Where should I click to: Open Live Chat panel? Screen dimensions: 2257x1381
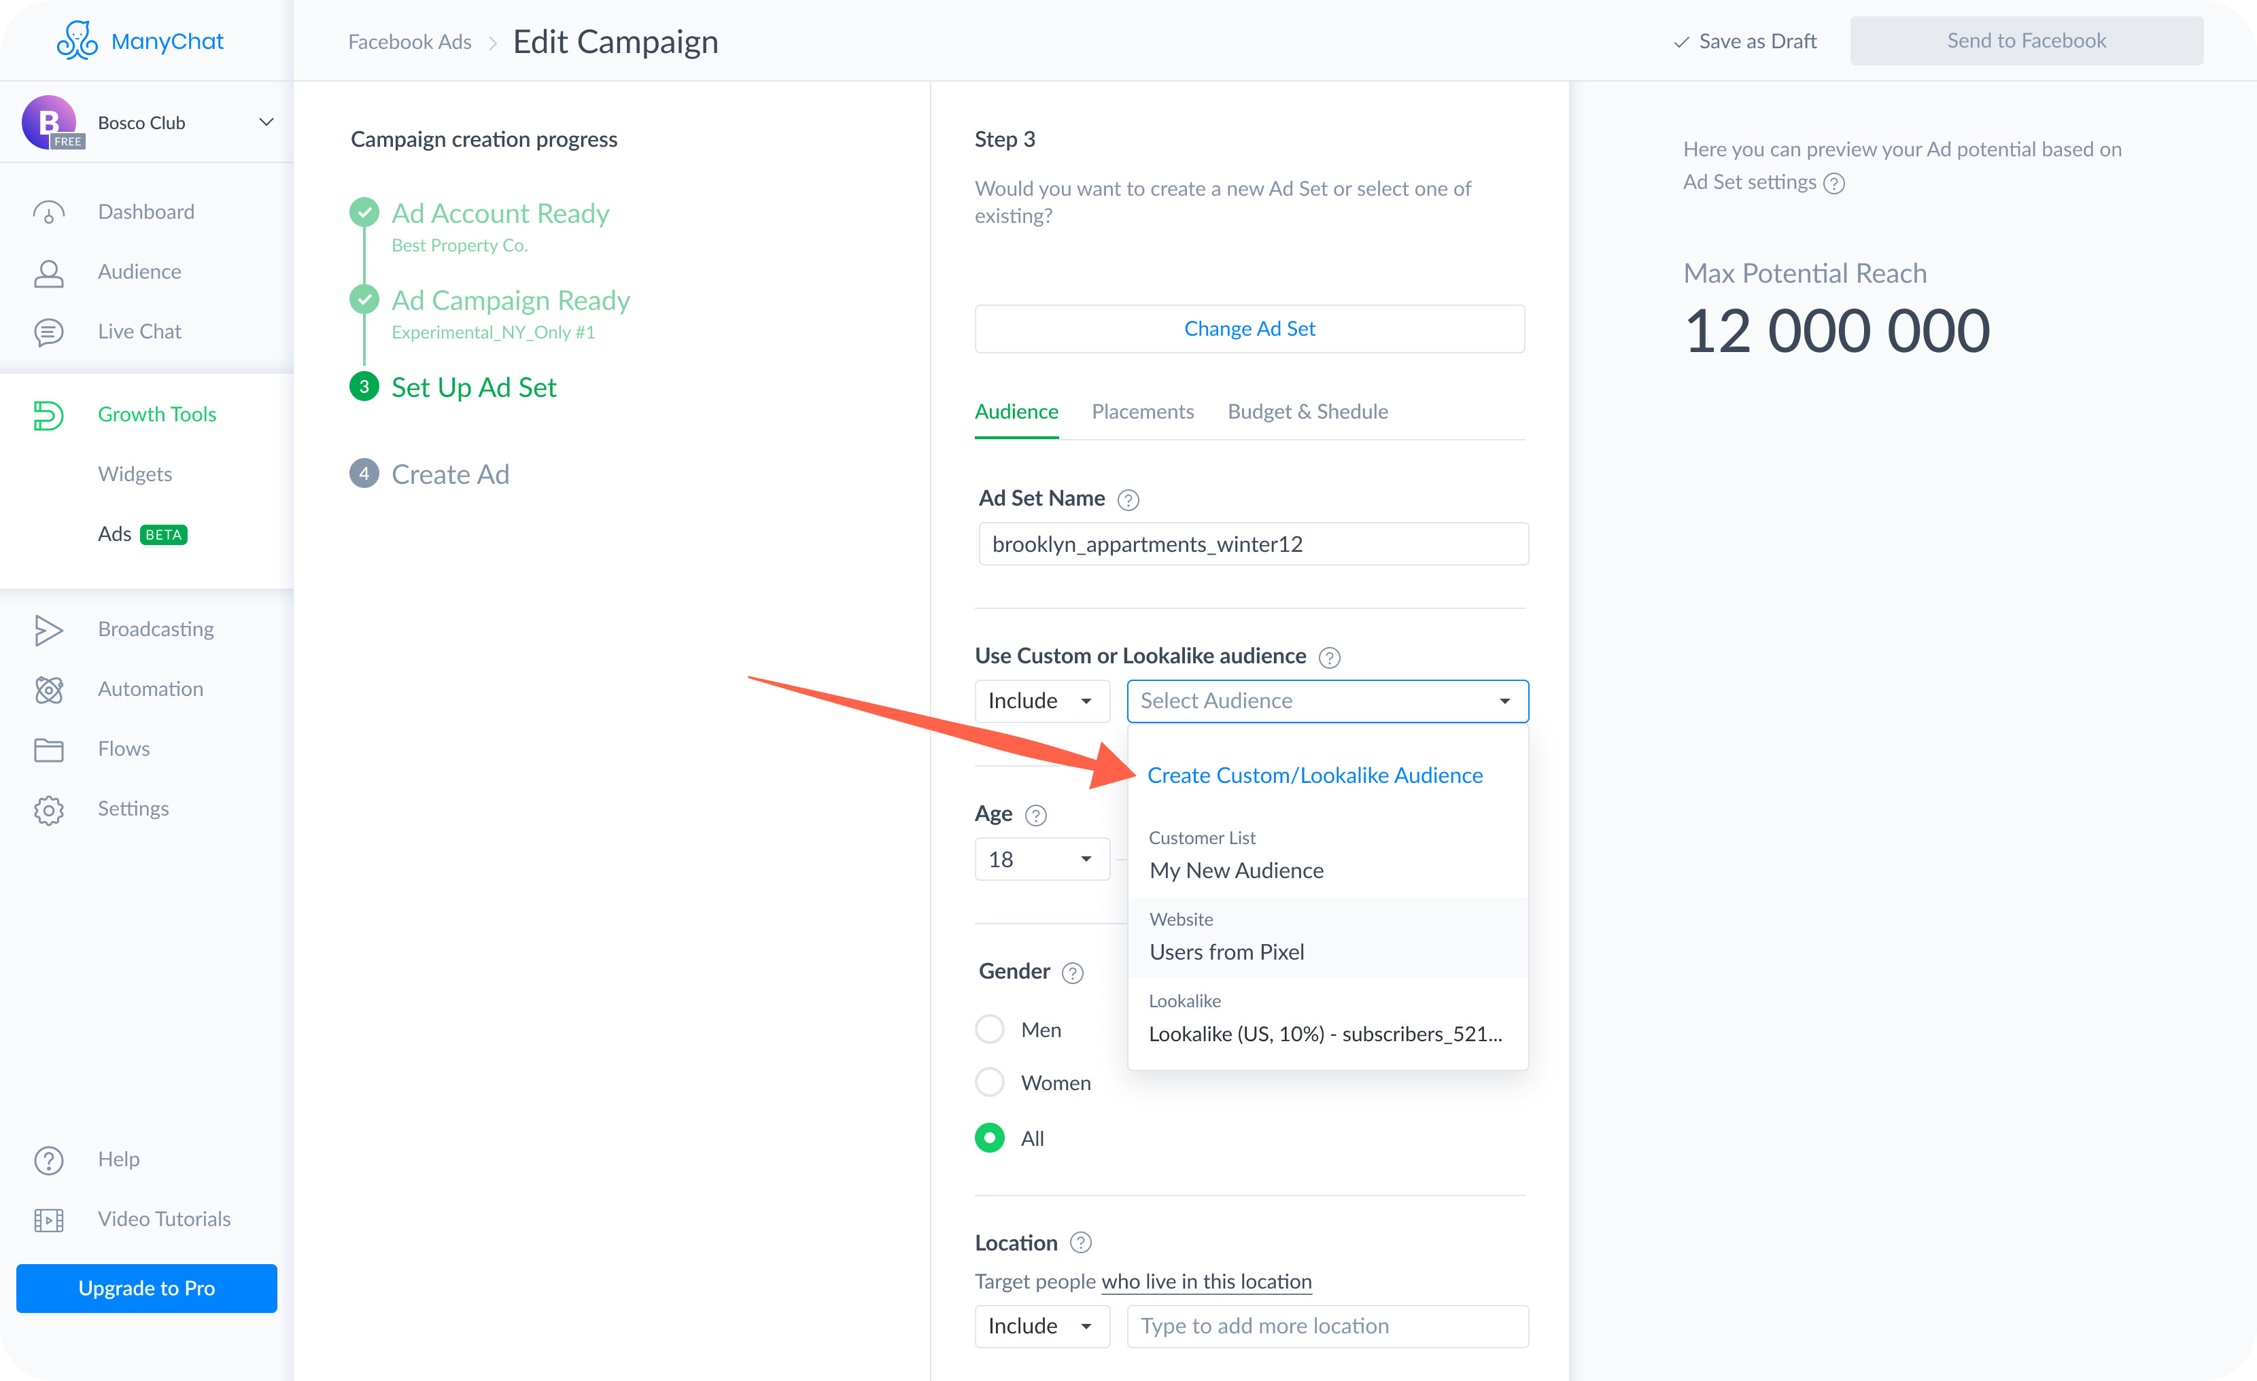(139, 330)
